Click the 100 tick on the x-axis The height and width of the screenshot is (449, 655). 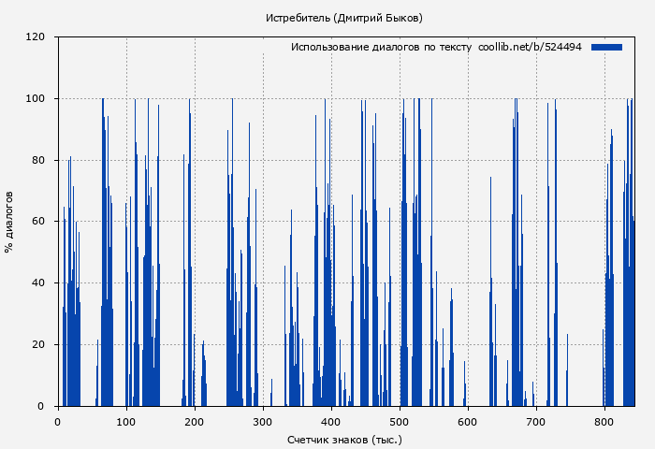tap(126, 421)
